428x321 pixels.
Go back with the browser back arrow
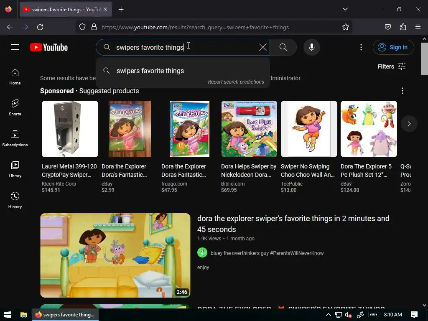tap(10, 27)
